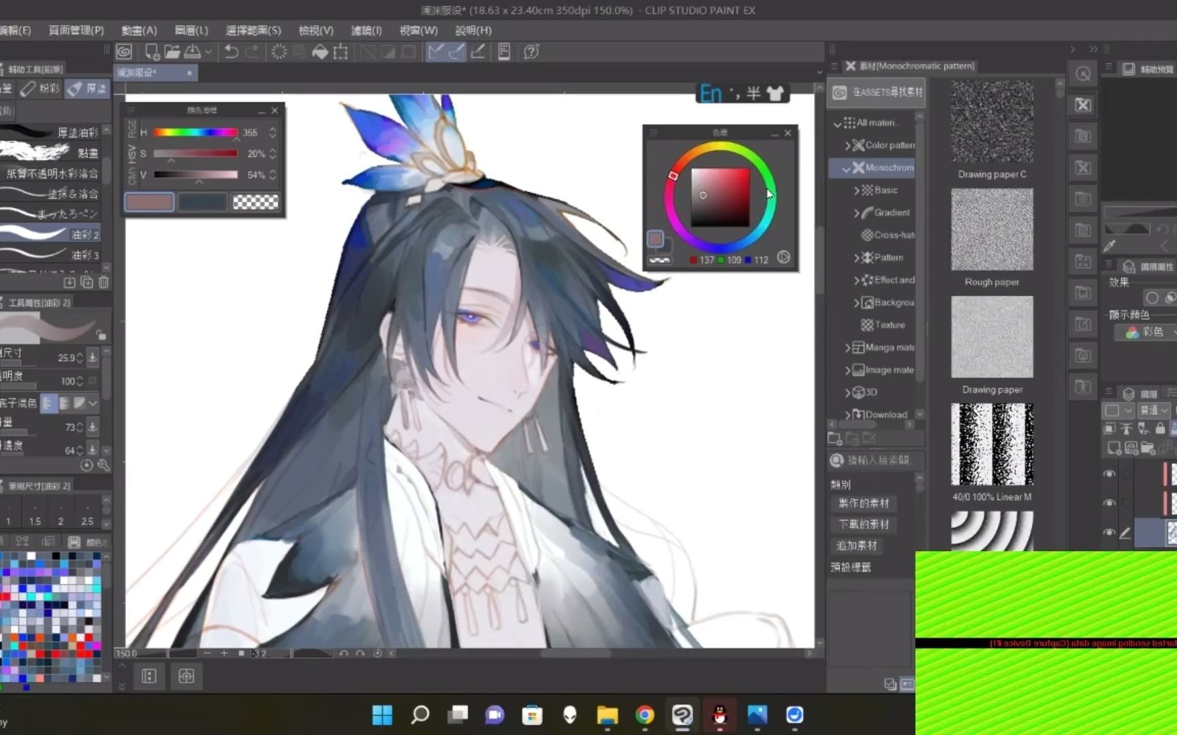Open the Save dropdown arrow in command bar
The height and width of the screenshot is (735, 1177).
point(208,52)
